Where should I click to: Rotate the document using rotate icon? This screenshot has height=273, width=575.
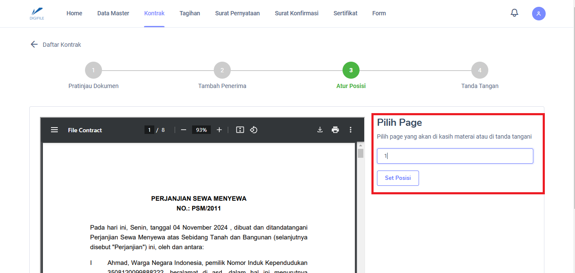click(x=254, y=130)
